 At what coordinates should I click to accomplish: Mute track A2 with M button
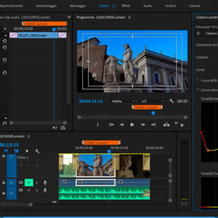pos(29,190)
